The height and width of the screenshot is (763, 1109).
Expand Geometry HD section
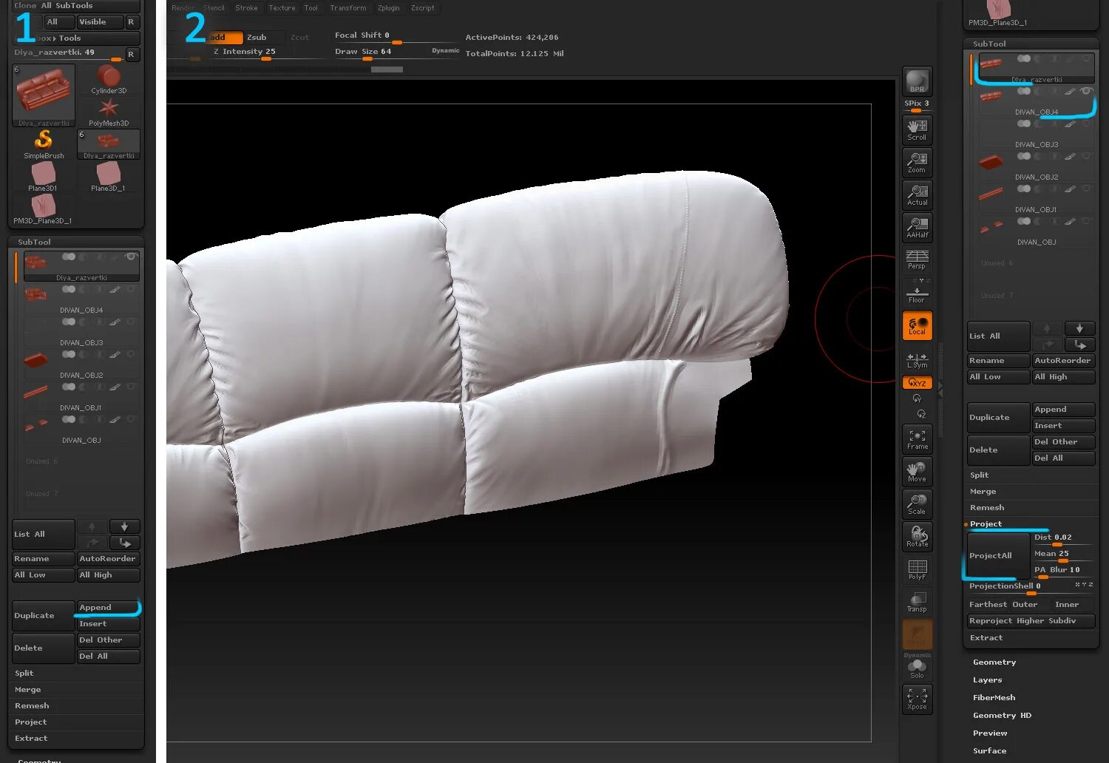pyautogui.click(x=1002, y=715)
